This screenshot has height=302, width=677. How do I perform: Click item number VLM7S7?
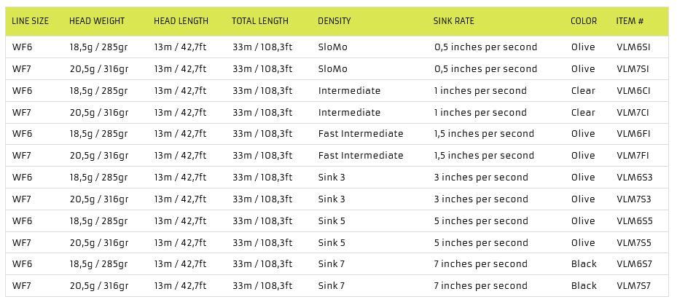634,285
